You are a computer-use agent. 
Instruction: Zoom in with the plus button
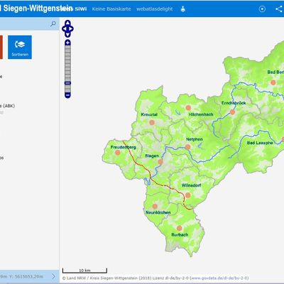(x=67, y=43)
